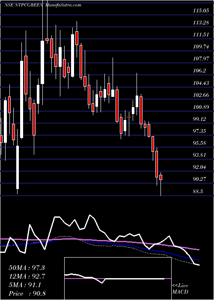Select the 90.27 price axis label
Viewport: 214px width, 300px height.
(x=199, y=179)
